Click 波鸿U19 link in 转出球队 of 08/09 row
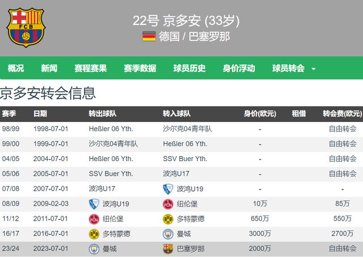 coord(116,204)
